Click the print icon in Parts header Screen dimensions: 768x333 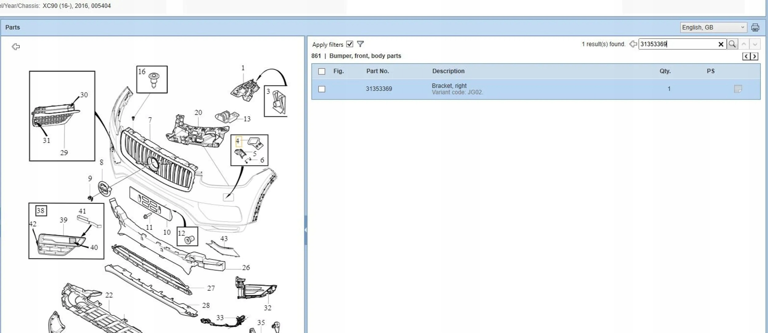point(755,27)
